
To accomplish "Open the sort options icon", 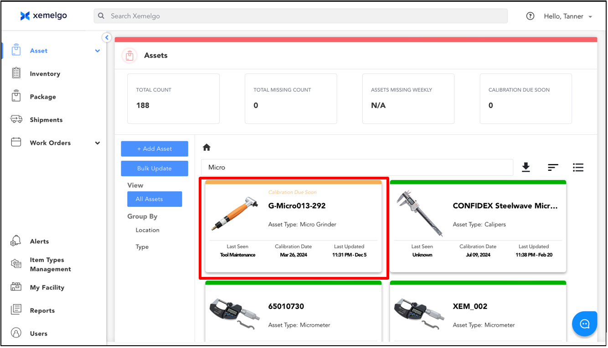I will pyautogui.click(x=553, y=168).
